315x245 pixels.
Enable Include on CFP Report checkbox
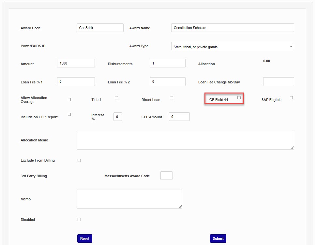[x=69, y=114]
